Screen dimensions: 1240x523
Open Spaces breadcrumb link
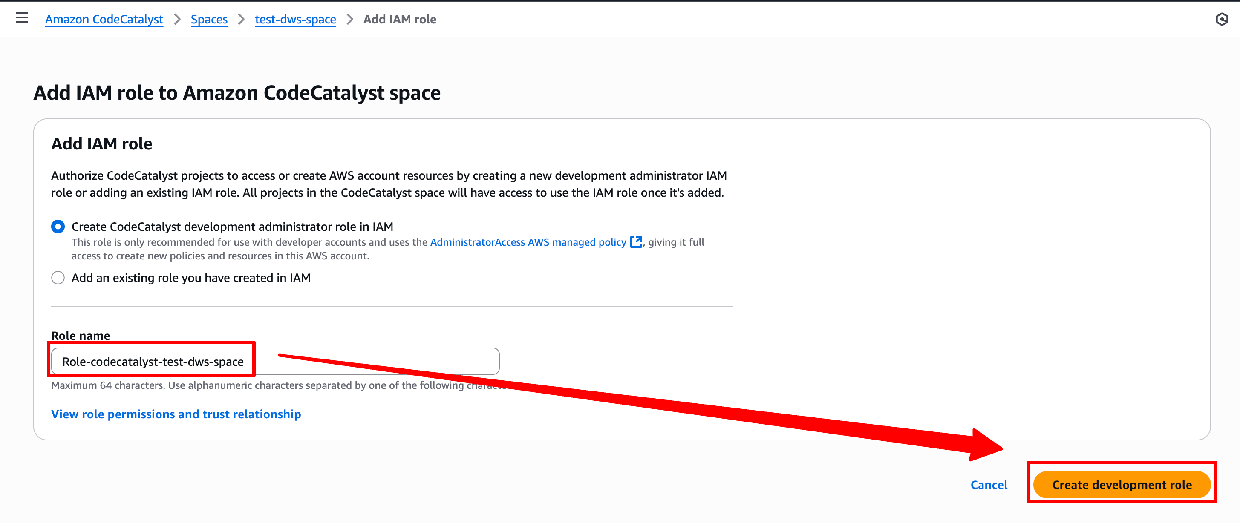[x=209, y=19]
